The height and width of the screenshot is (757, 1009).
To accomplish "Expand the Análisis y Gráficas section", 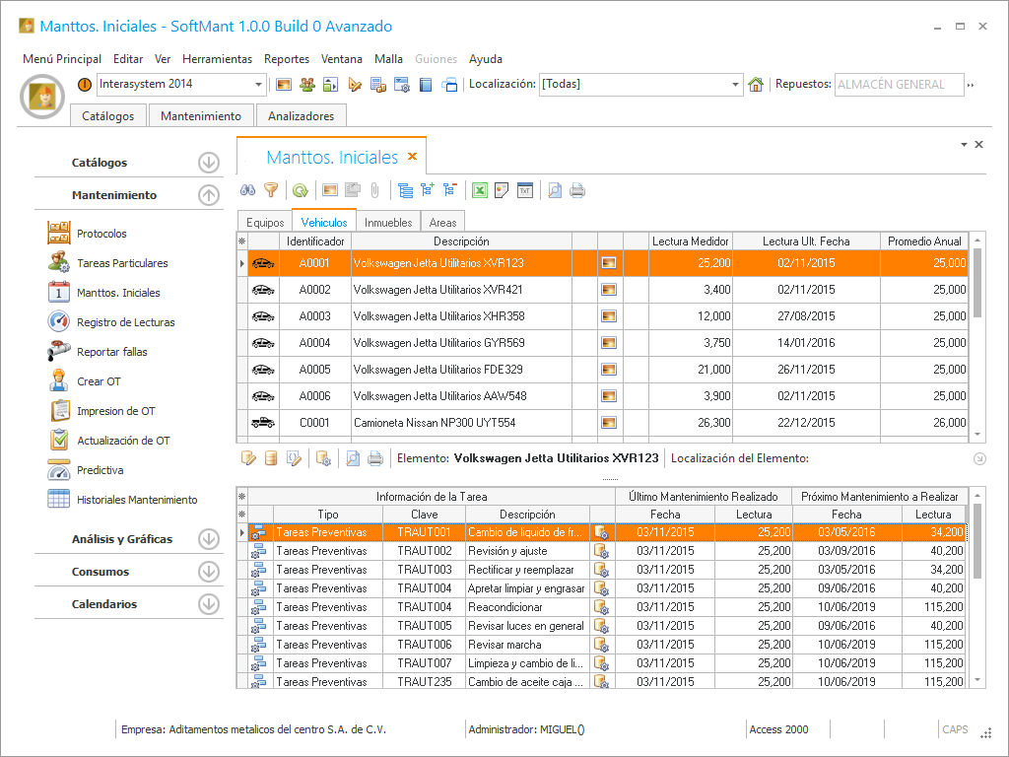I will coord(208,539).
